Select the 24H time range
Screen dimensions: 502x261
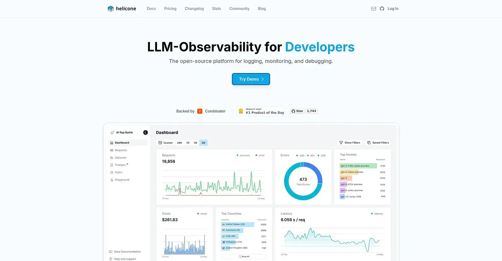[x=180, y=143]
